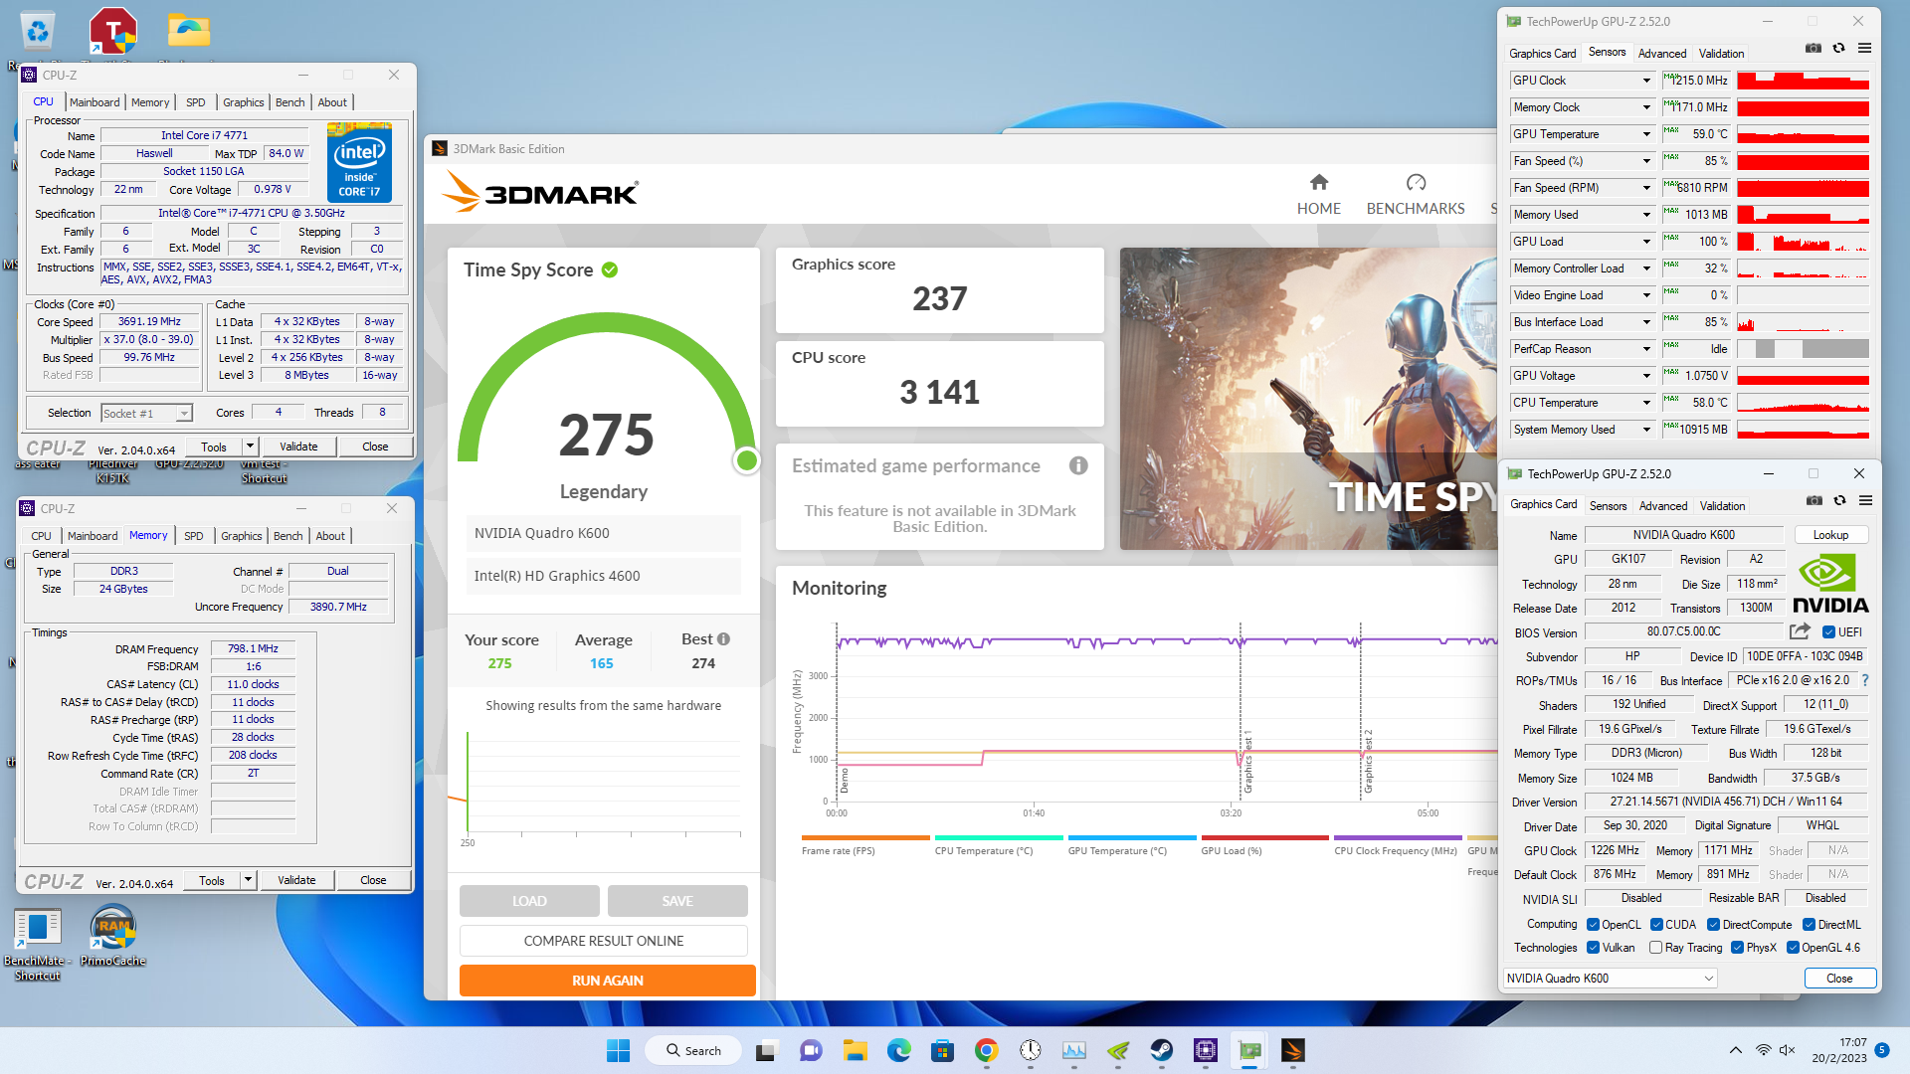Image resolution: width=1910 pixels, height=1074 pixels.
Task: Toggle the DirectCompute checkbox
Action: 1714,925
